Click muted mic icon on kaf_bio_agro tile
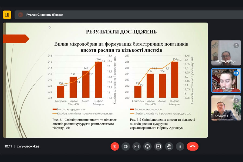The height and width of the screenshot is (162, 243). pos(236,45)
